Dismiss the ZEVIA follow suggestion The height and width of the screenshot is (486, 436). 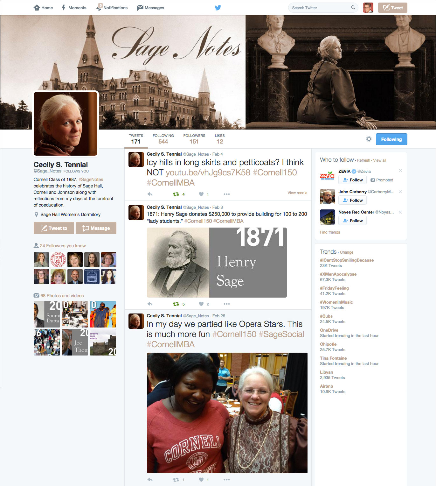(x=400, y=171)
